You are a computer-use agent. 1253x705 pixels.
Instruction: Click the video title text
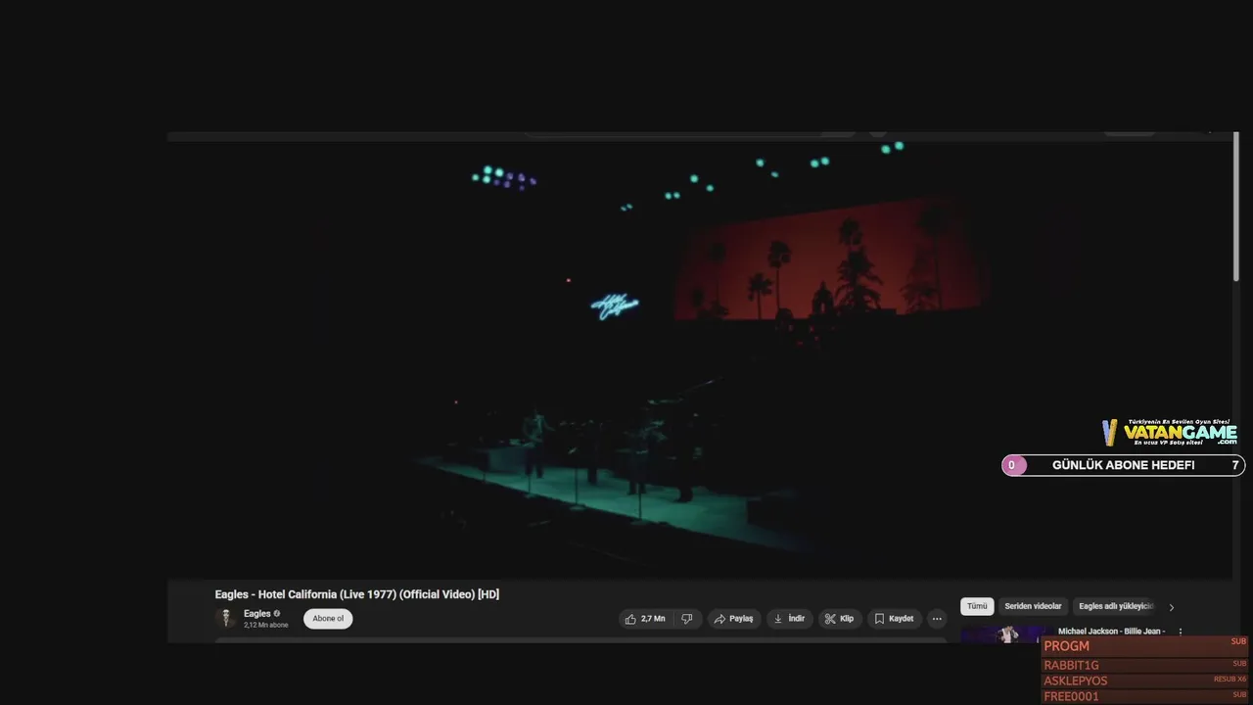click(357, 594)
